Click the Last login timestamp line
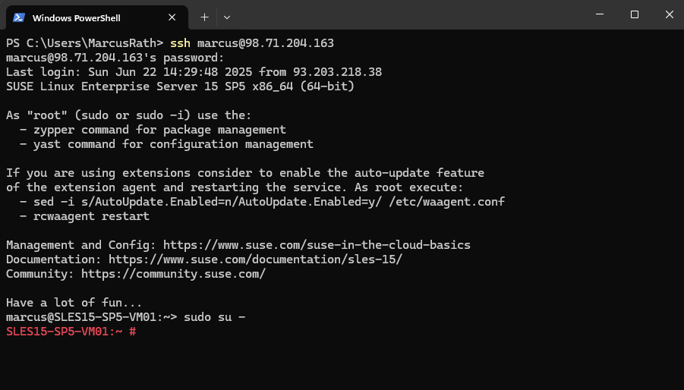Screen dimensions: 684x390 coord(194,72)
